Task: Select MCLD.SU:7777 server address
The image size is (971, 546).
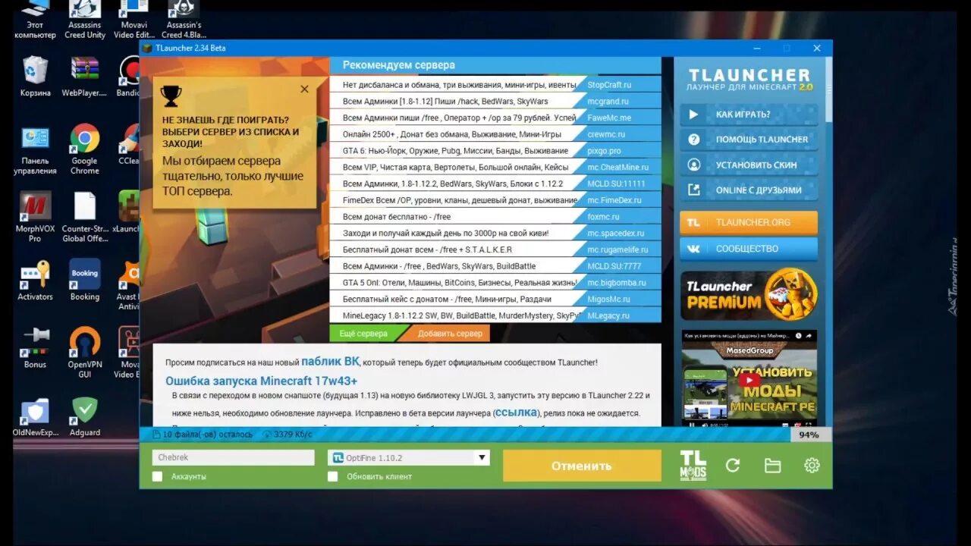Action: [614, 266]
